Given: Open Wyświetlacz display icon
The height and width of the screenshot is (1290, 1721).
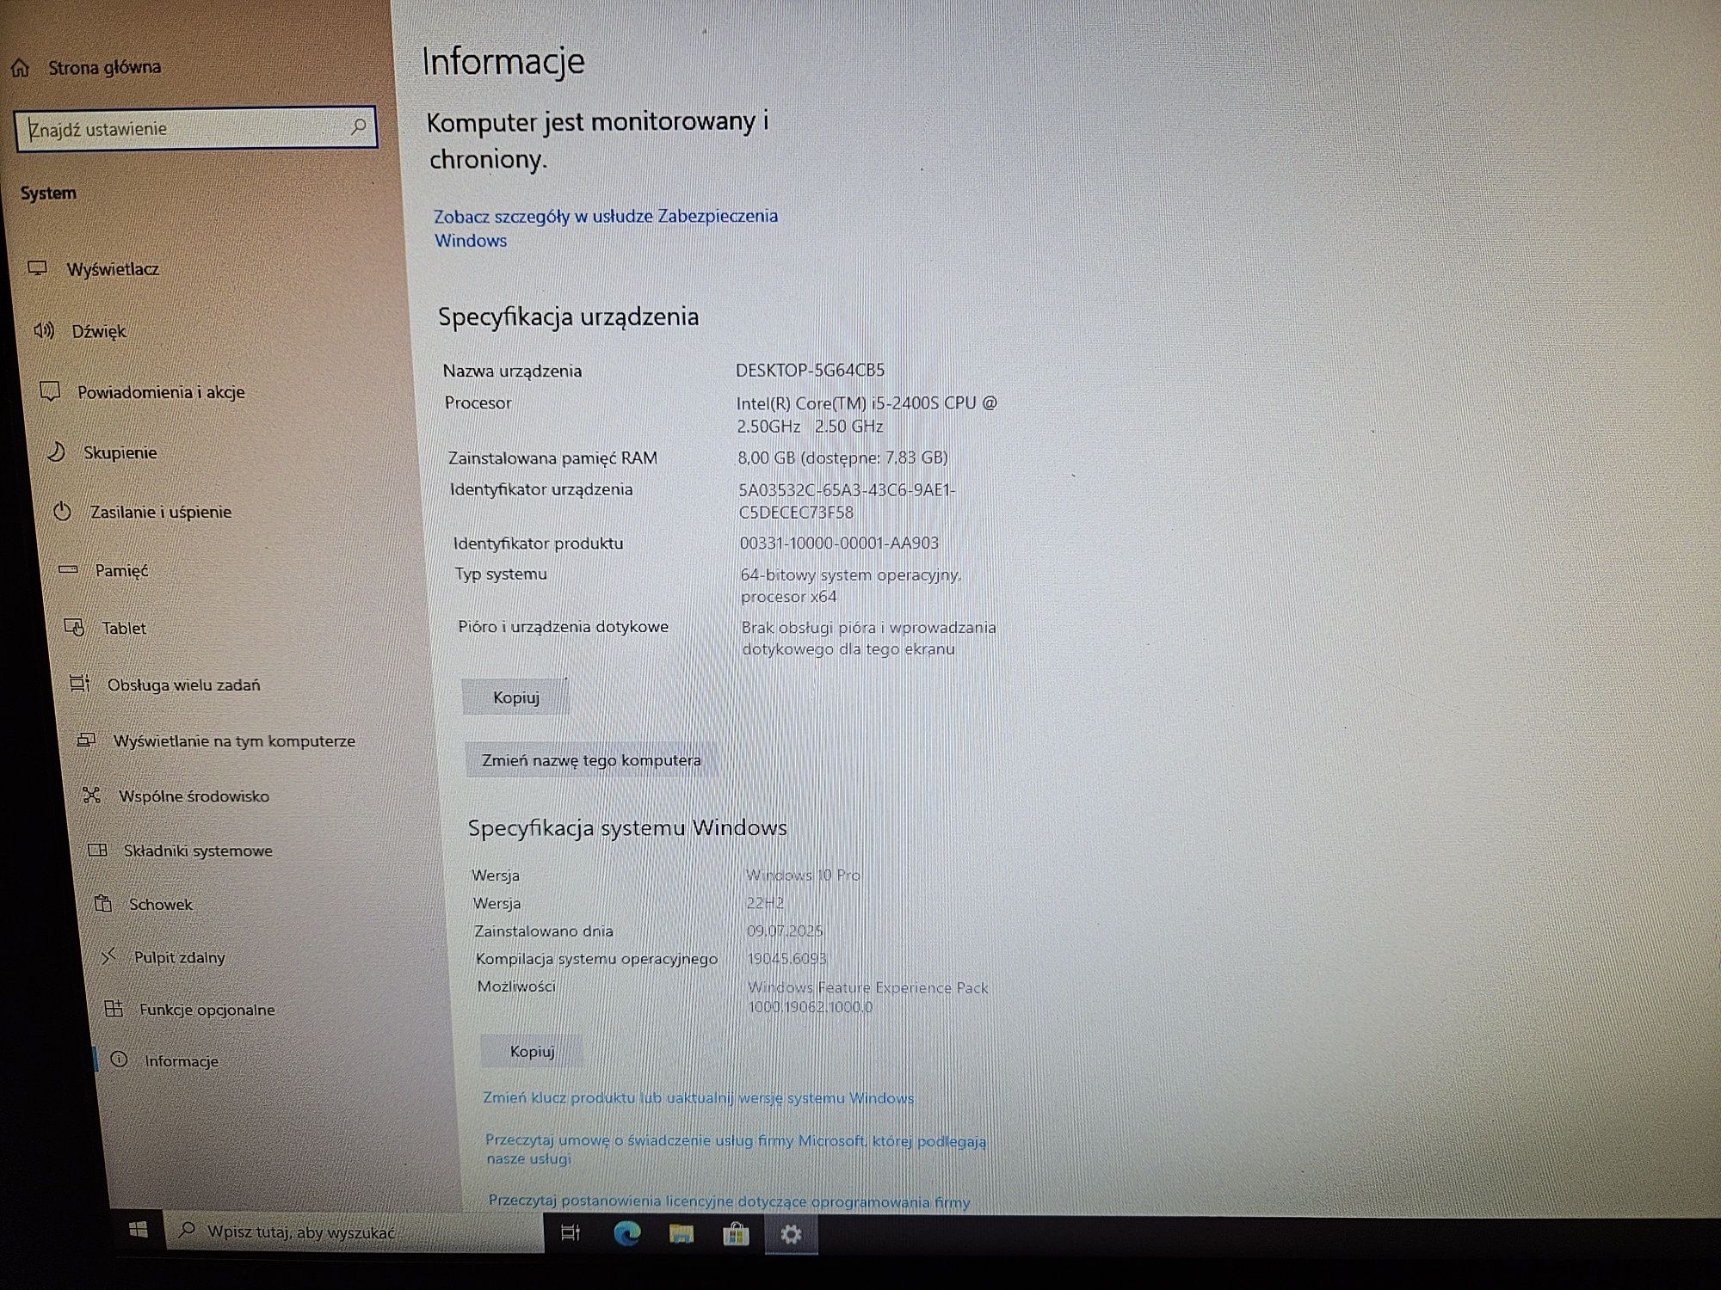Looking at the screenshot, I should pyautogui.click(x=37, y=268).
